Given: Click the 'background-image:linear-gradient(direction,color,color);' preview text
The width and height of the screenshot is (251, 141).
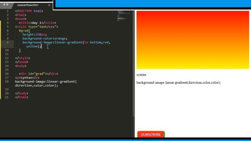Looking at the screenshot, I should [x=178, y=83].
